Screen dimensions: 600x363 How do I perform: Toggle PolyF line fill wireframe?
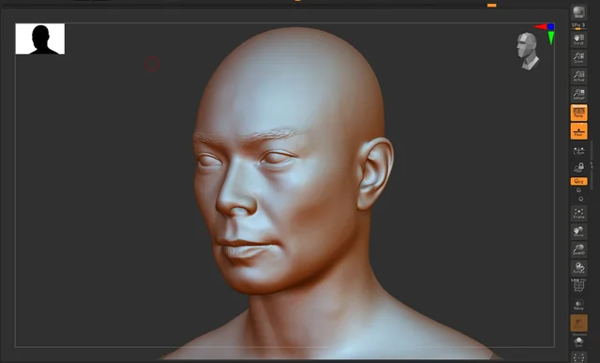pos(578,286)
